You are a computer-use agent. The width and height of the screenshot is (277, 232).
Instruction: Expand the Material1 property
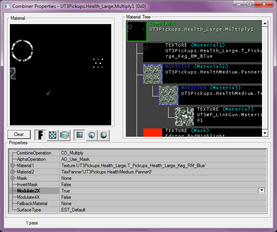point(13,166)
